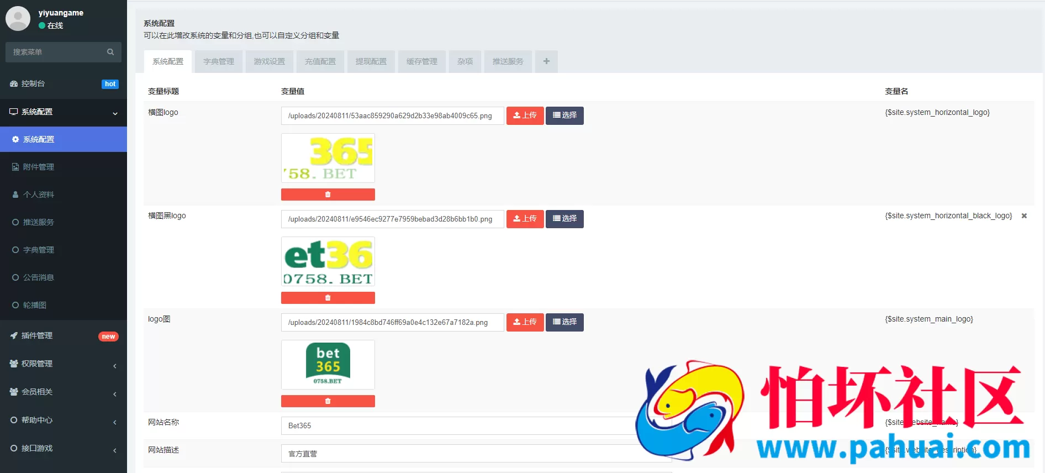Open 公告消息 in the sidebar
Image resolution: width=1045 pixels, height=473 pixels.
[64, 277]
